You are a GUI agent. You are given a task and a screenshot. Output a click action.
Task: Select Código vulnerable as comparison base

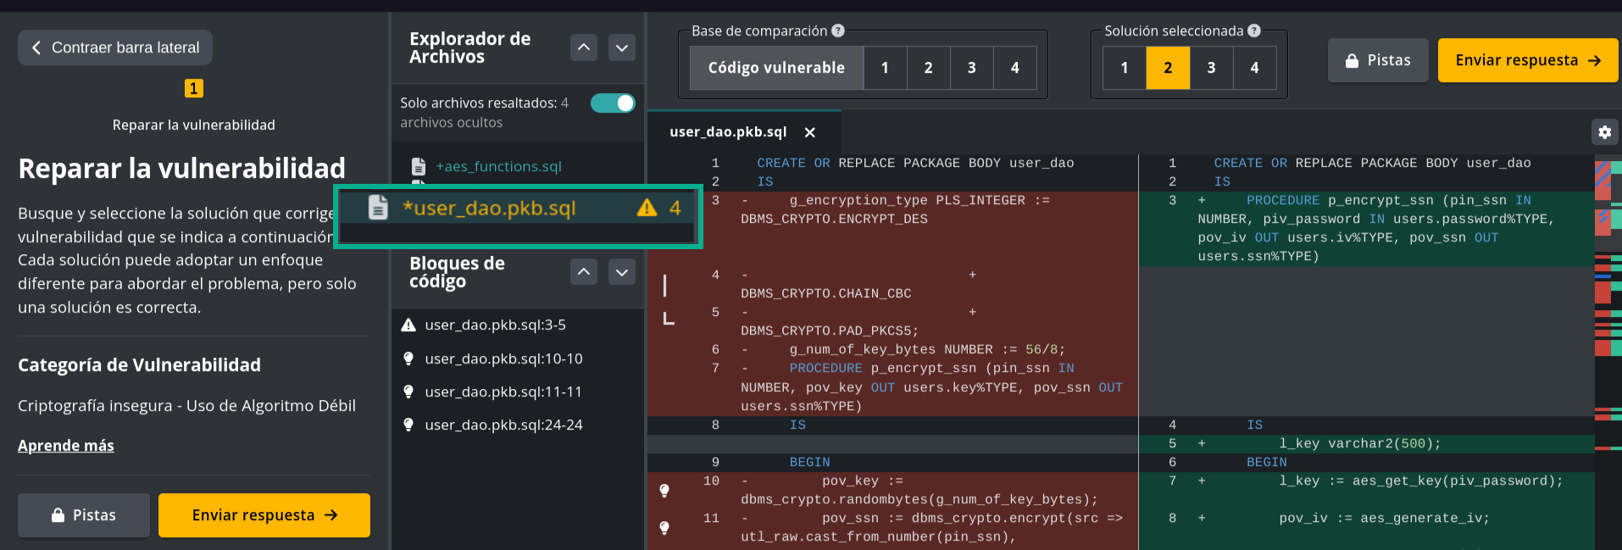(776, 68)
